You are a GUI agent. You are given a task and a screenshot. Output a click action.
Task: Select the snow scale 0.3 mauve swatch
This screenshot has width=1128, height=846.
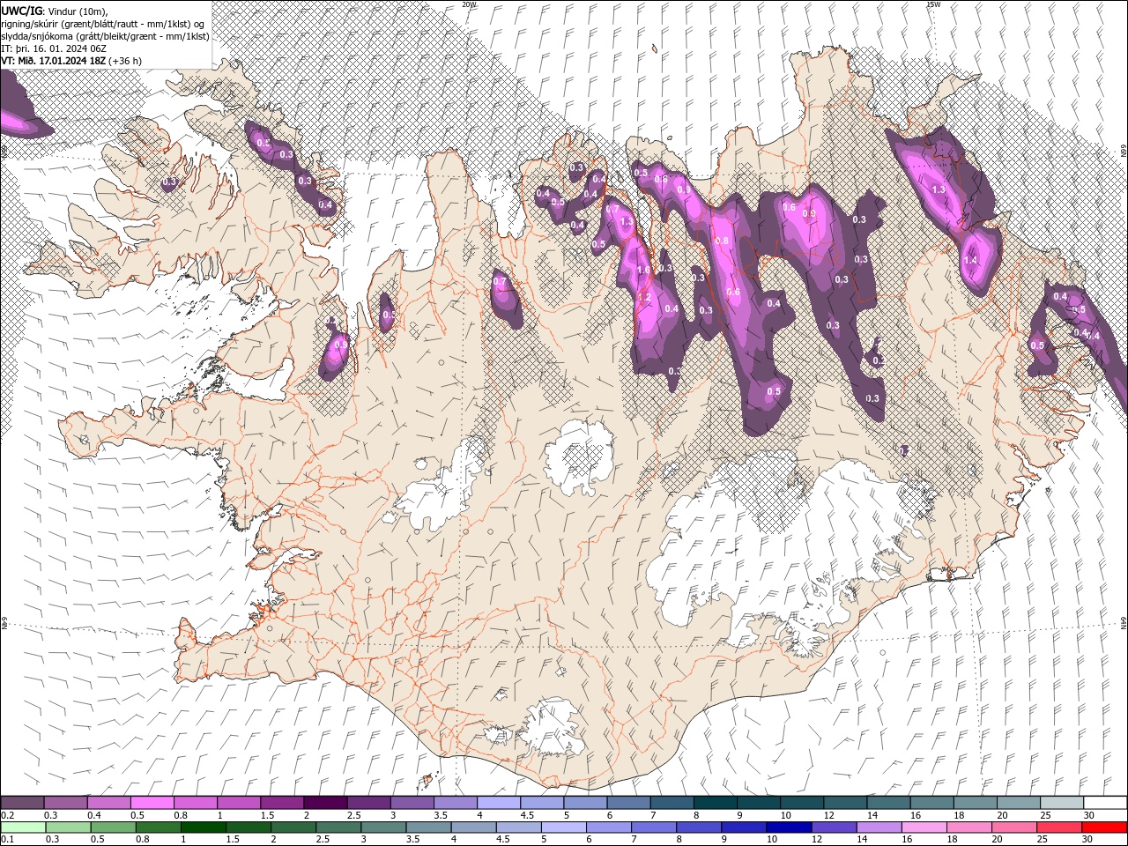coord(65,803)
